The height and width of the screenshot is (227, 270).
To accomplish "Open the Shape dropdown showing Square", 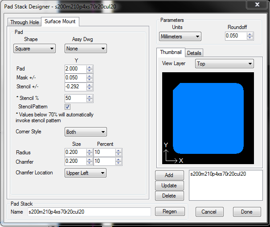I will 34,48.
